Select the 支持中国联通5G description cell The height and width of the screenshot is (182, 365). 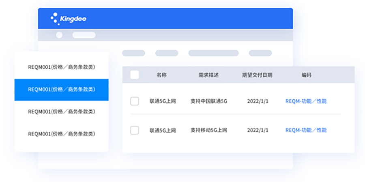point(209,101)
